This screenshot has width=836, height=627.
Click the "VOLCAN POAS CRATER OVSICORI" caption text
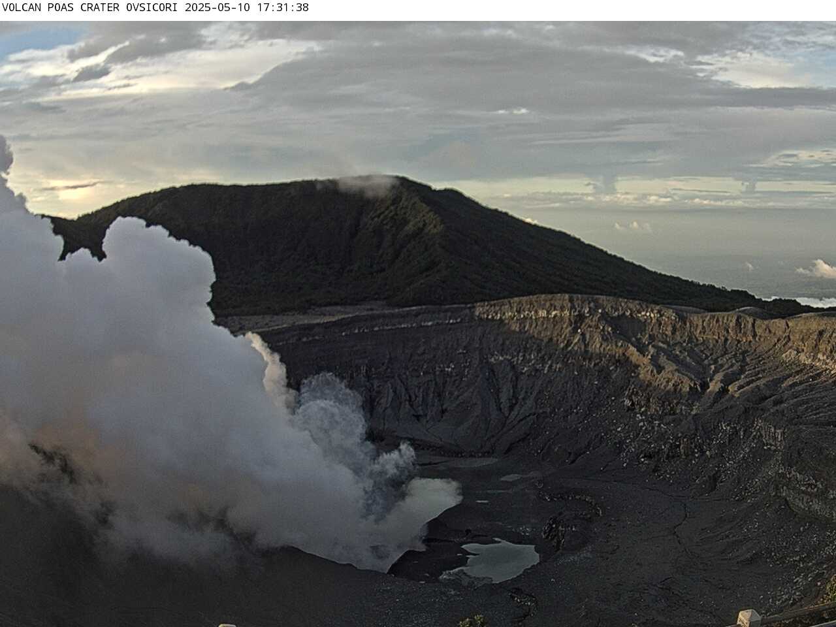coord(91,8)
